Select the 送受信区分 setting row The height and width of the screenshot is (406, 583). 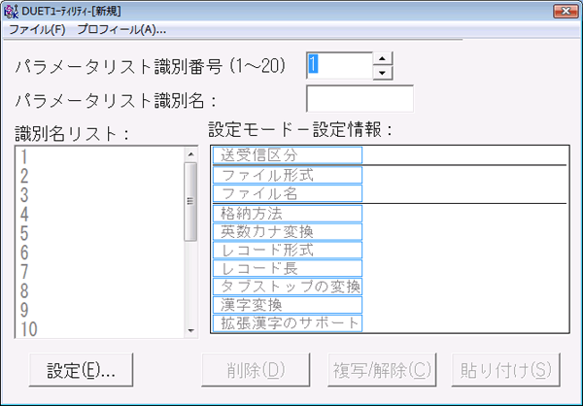[288, 155]
